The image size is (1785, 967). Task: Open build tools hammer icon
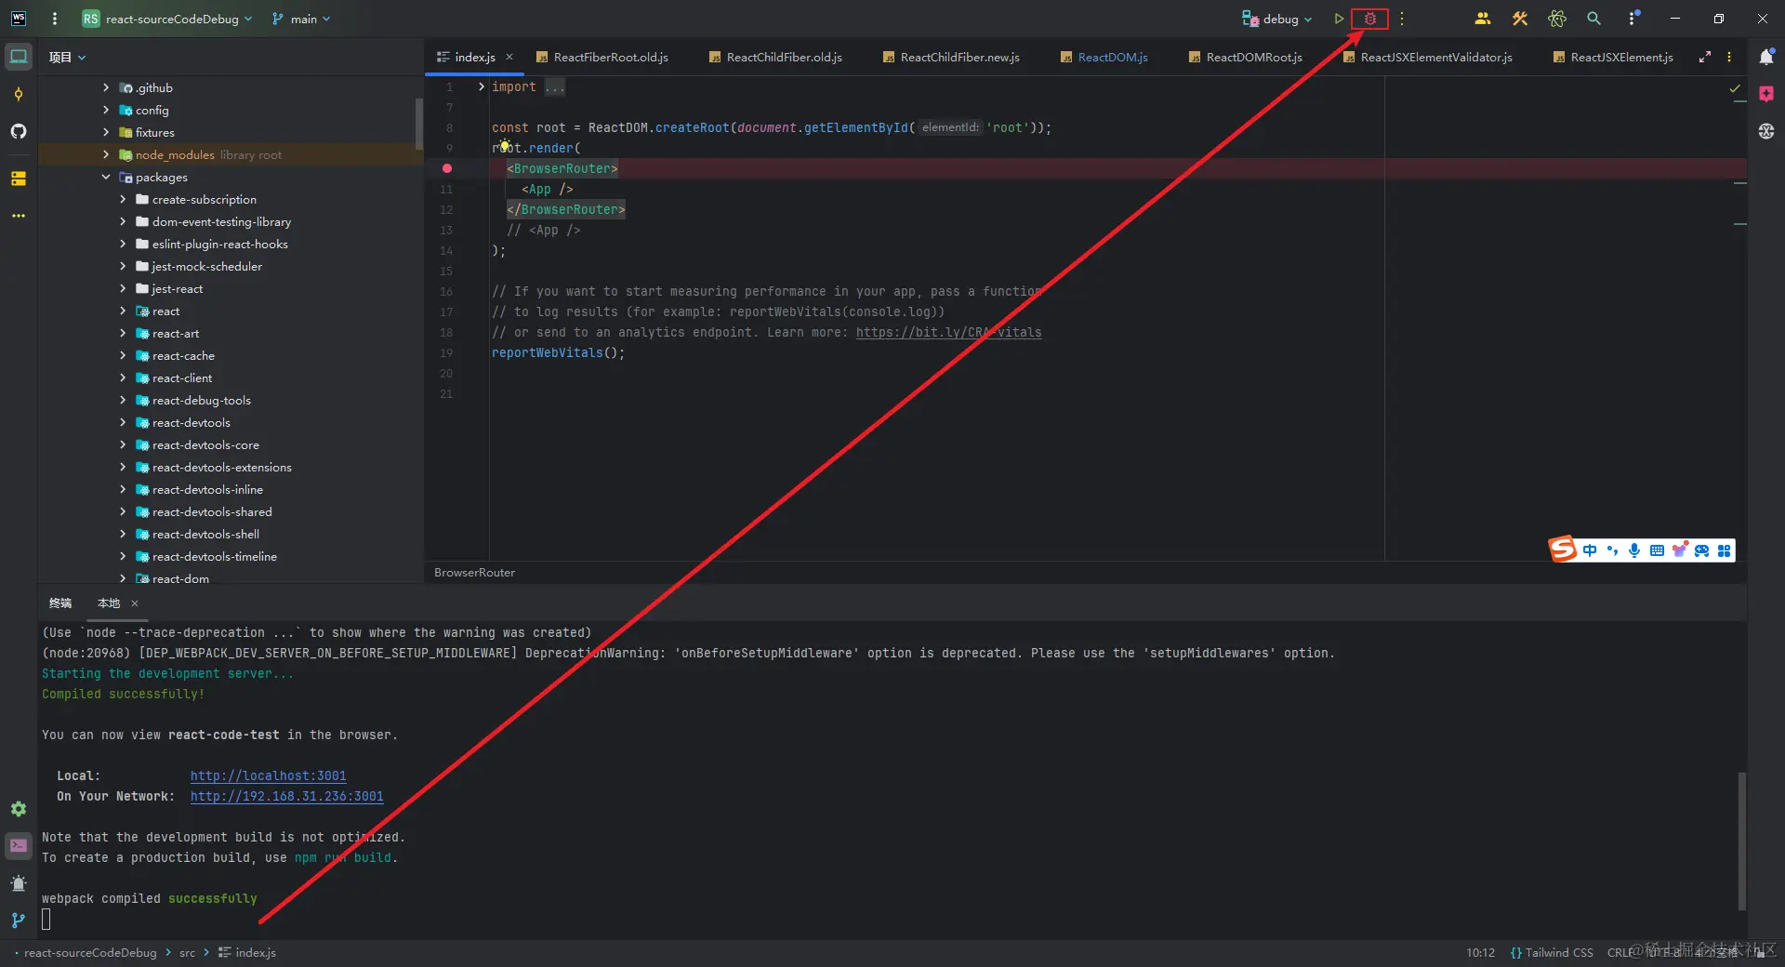(x=1520, y=19)
